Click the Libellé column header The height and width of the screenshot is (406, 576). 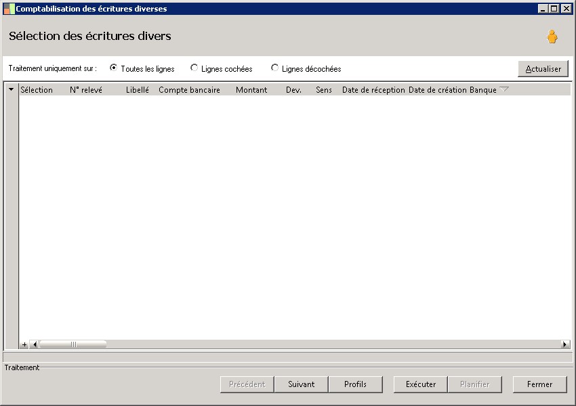coord(138,90)
